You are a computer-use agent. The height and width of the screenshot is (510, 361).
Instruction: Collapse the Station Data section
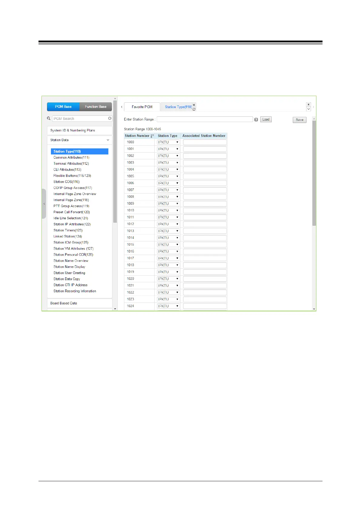[x=79, y=140]
